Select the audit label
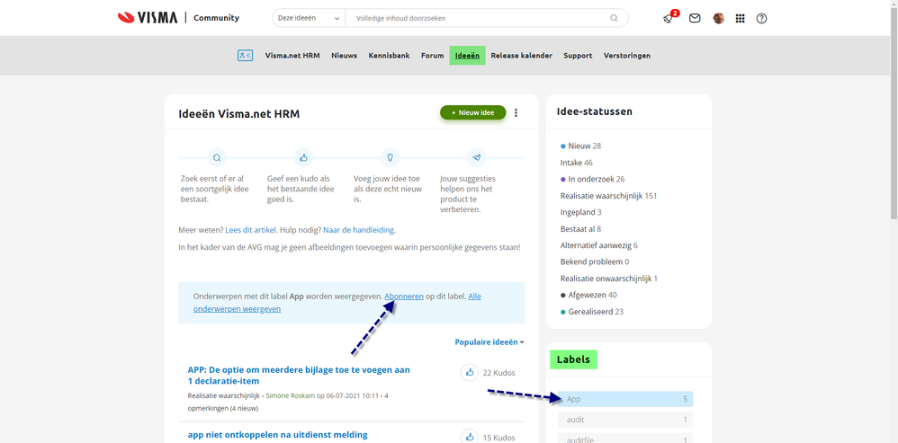This screenshot has width=898, height=443. coord(625,420)
